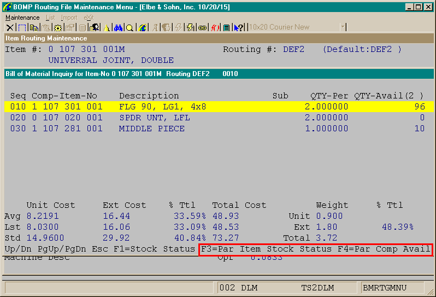This screenshot has height=297, width=436.
Task: Click the Total weight value 3.72
Action: click(326, 238)
